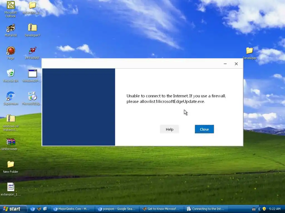Launch MyPal from the quick launch bar
Screen dimensions: 285x213
[x=39, y=209]
